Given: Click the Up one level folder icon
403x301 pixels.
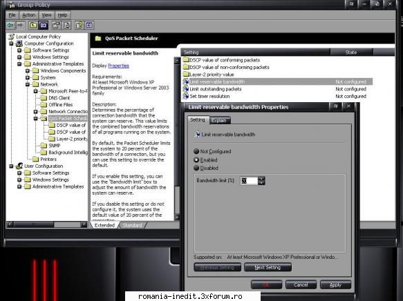Looking at the screenshot, I should pyautogui.click(x=33, y=25).
